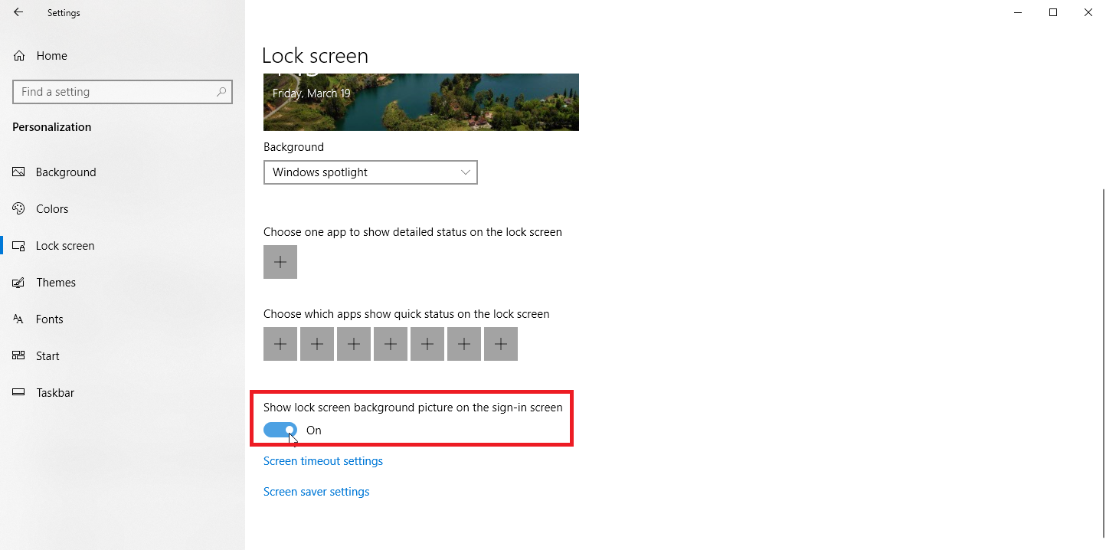Screen dimensions: 1106x550
Task: Go to Home via house icon
Action: pyautogui.click(x=19, y=56)
